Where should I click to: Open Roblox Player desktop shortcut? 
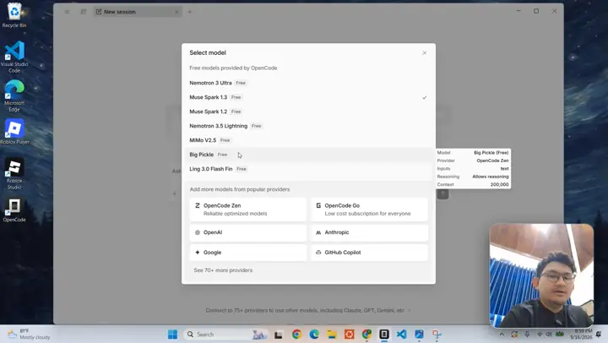[x=14, y=132]
